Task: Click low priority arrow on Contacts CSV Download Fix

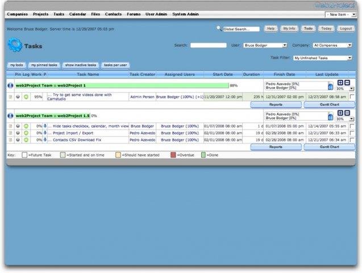Action: pos(45,140)
